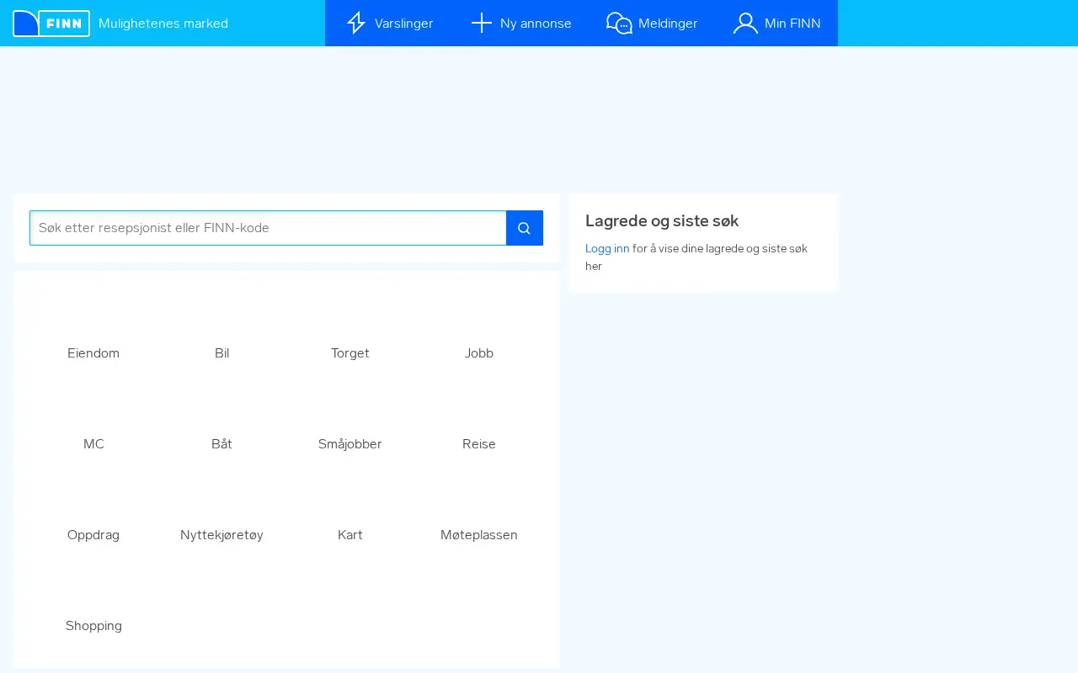The width and height of the screenshot is (1078, 673).
Task: Open Varslinger lightning bolt icon
Action: (356, 23)
